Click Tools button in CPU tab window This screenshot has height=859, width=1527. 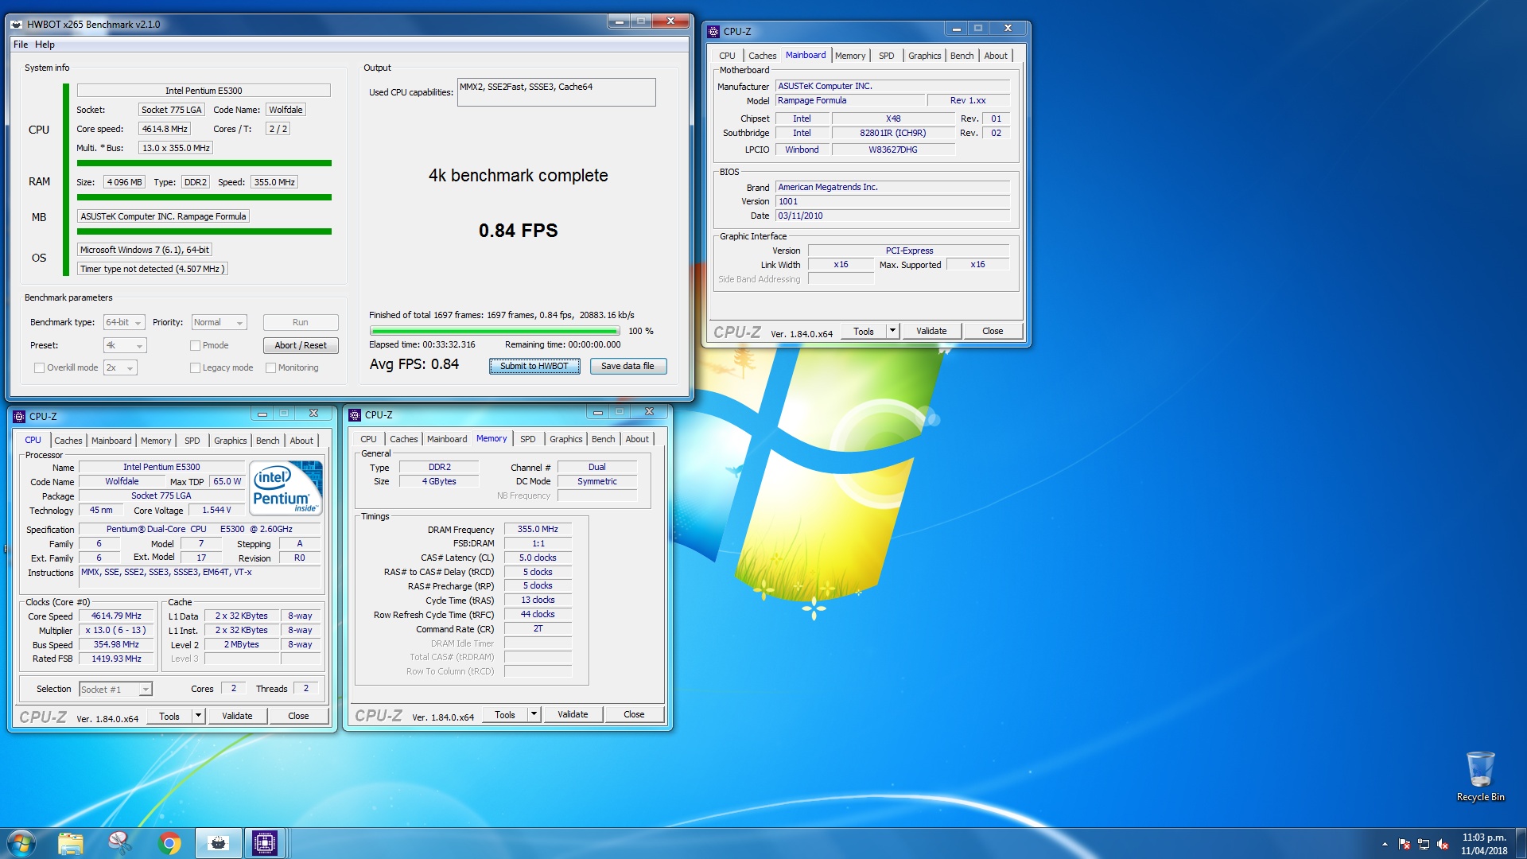click(x=169, y=716)
